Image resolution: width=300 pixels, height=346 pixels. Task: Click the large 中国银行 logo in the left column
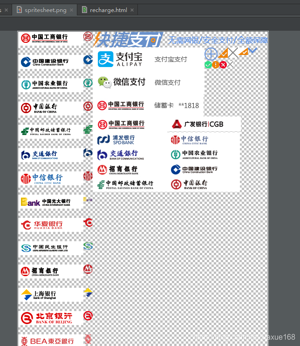(39, 108)
